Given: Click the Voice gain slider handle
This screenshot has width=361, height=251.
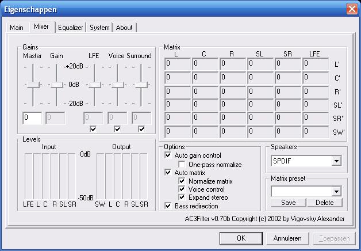Looking at the screenshot, I should coord(117,85).
